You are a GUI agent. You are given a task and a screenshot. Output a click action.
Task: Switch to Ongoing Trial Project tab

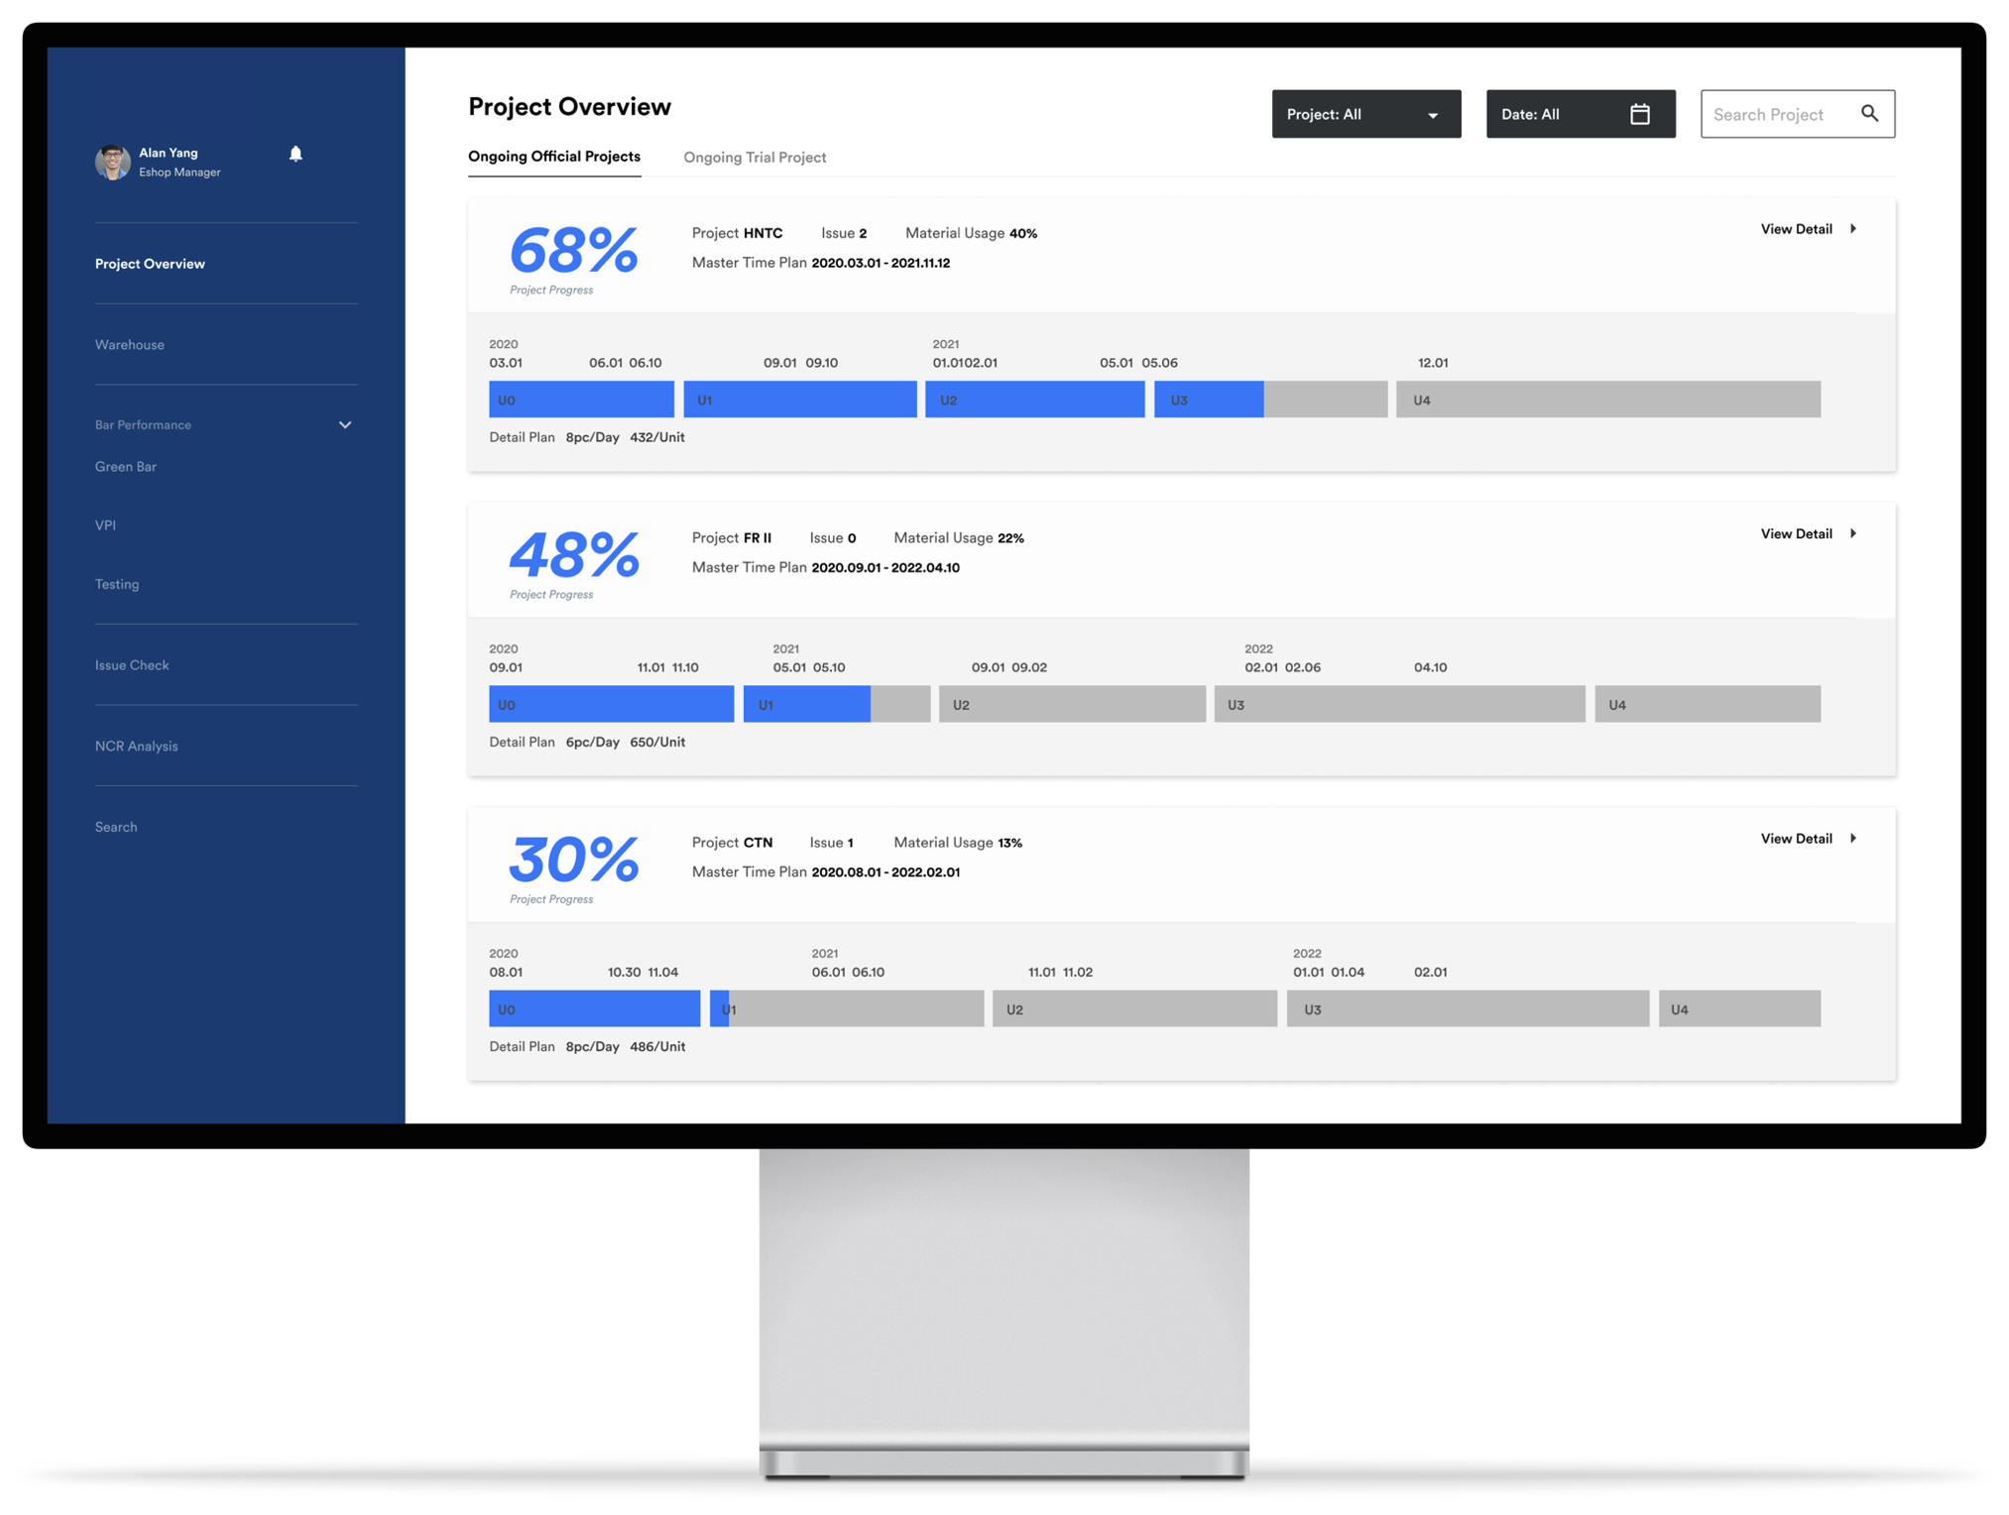pos(755,158)
